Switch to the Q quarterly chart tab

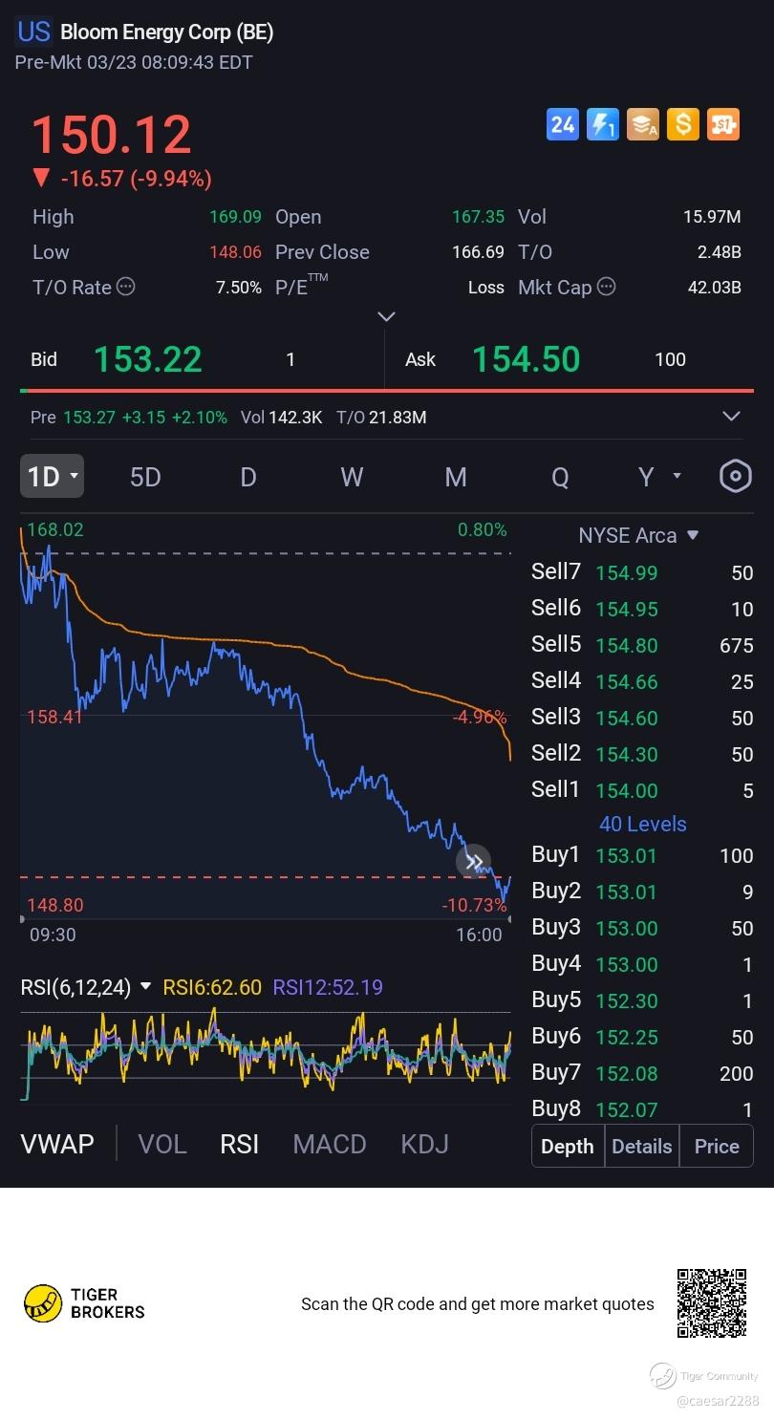tap(560, 476)
